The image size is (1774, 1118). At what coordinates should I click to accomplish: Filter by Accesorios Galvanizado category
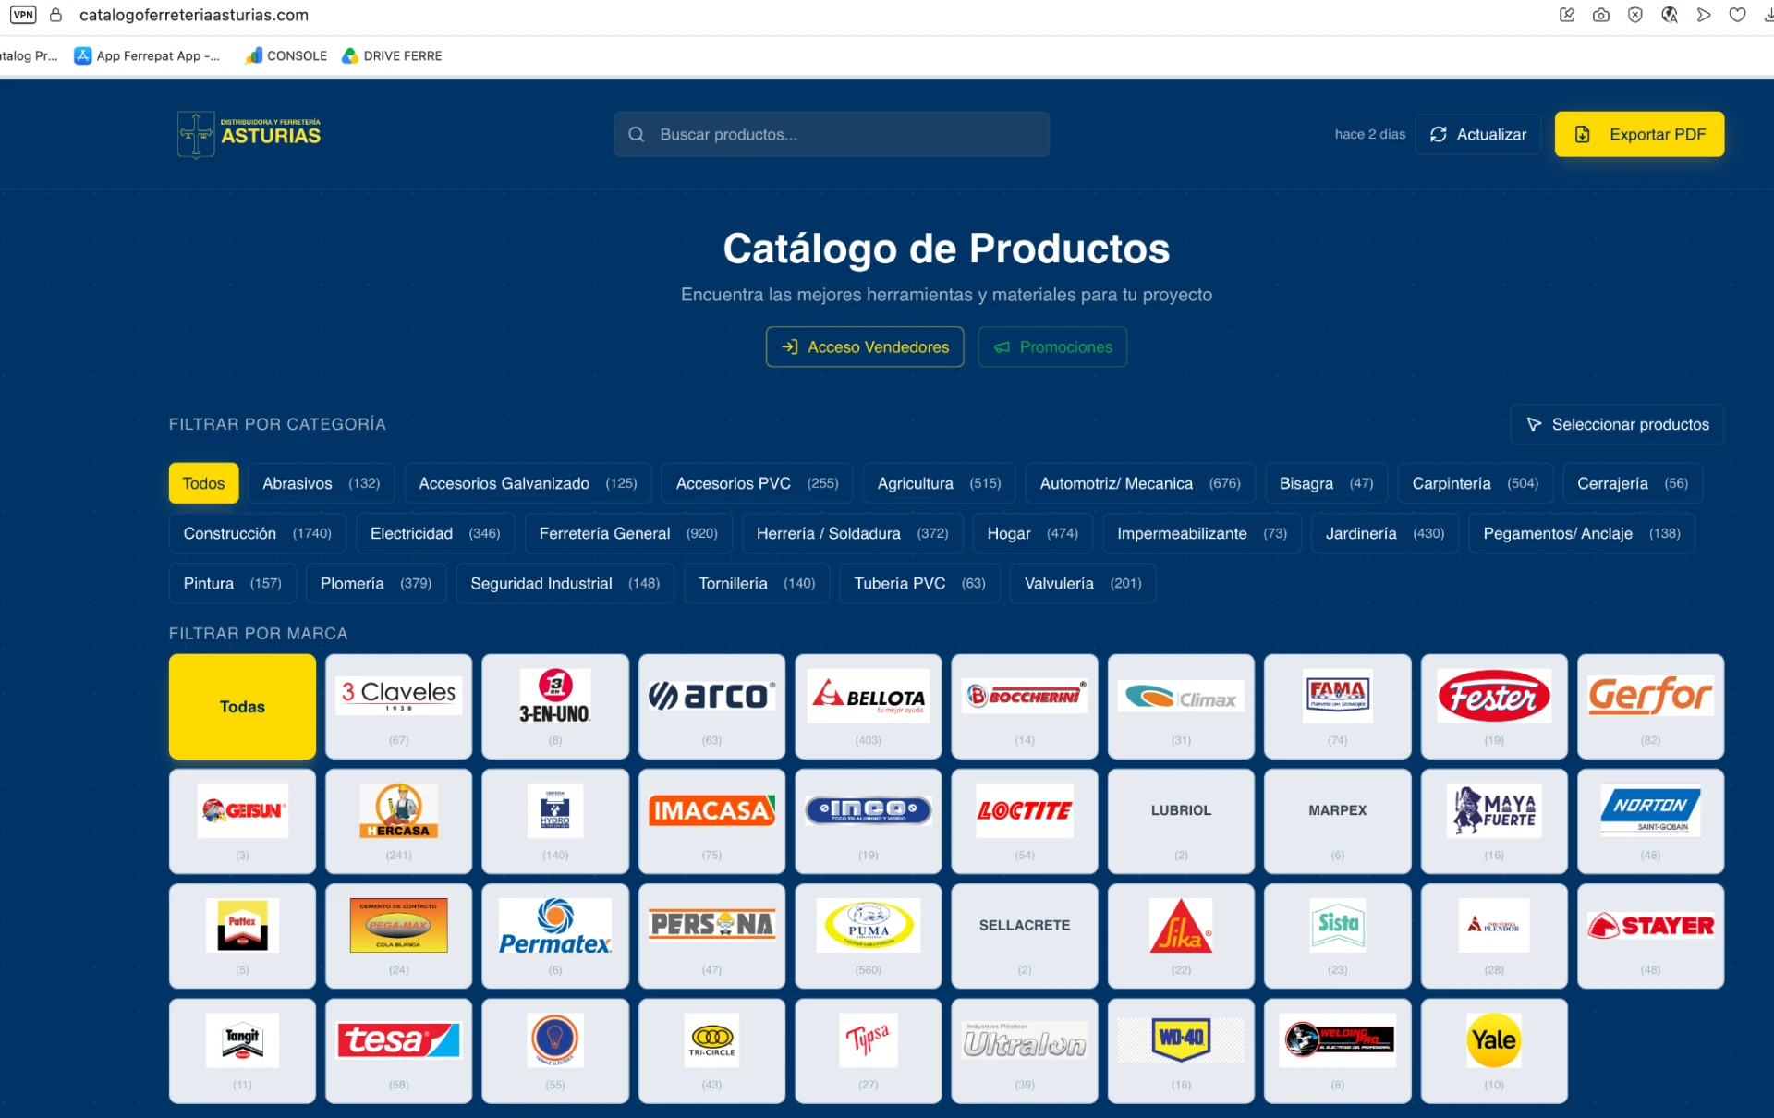coord(528,483)
